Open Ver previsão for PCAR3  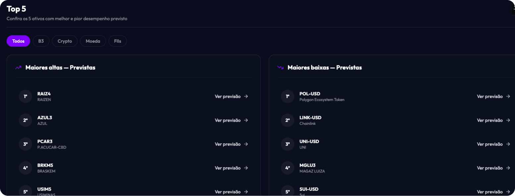pyautogui.click(x=231, y=144)
